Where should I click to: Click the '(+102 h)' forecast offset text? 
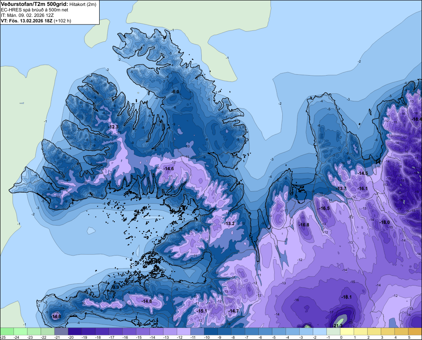point(62,21)
